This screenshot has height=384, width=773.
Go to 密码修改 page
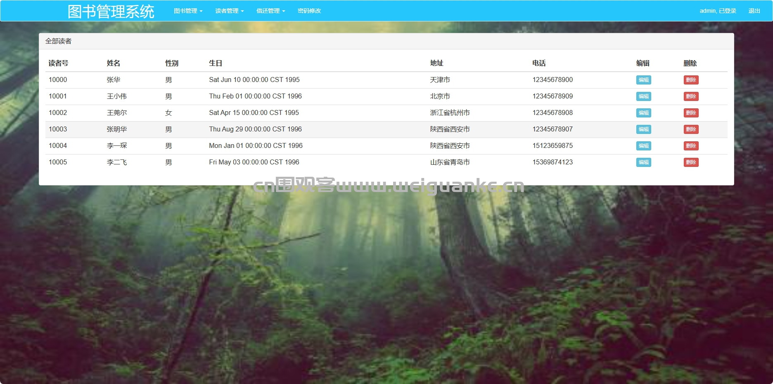point(309,11)
